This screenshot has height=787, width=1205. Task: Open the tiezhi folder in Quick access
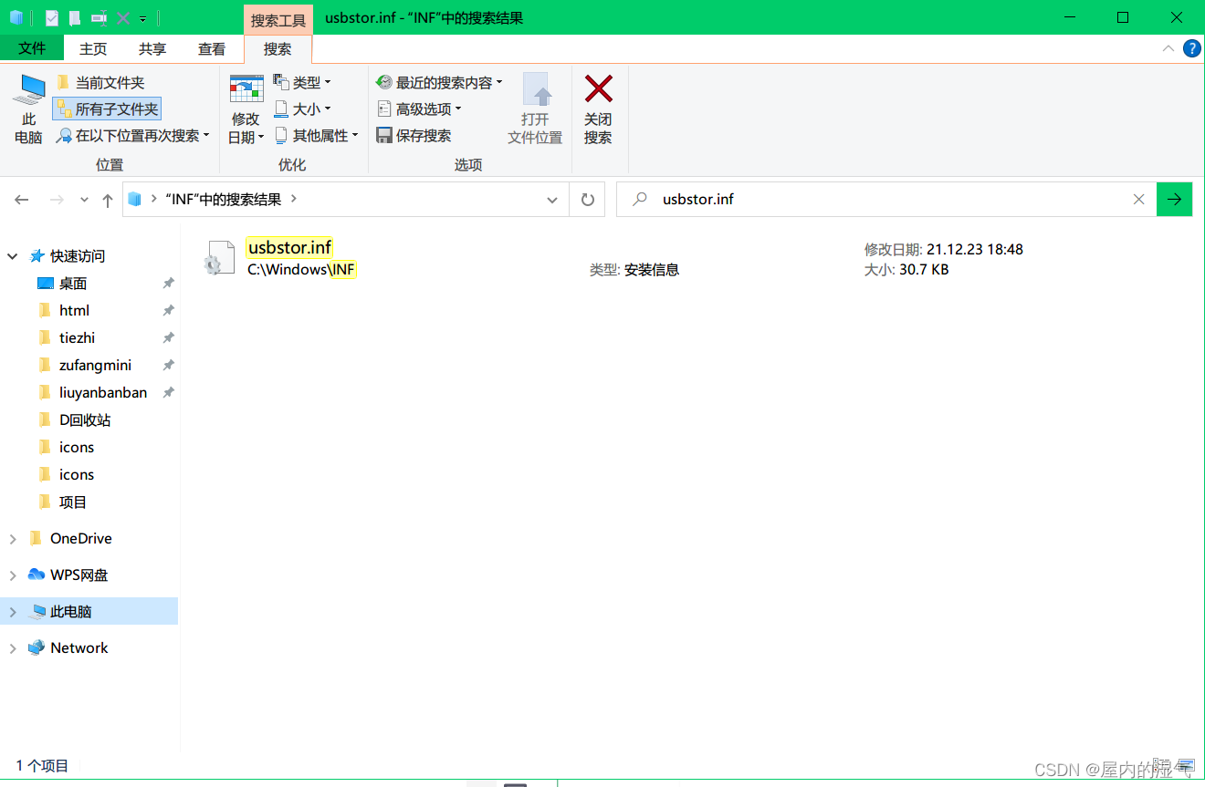point(77,338)
